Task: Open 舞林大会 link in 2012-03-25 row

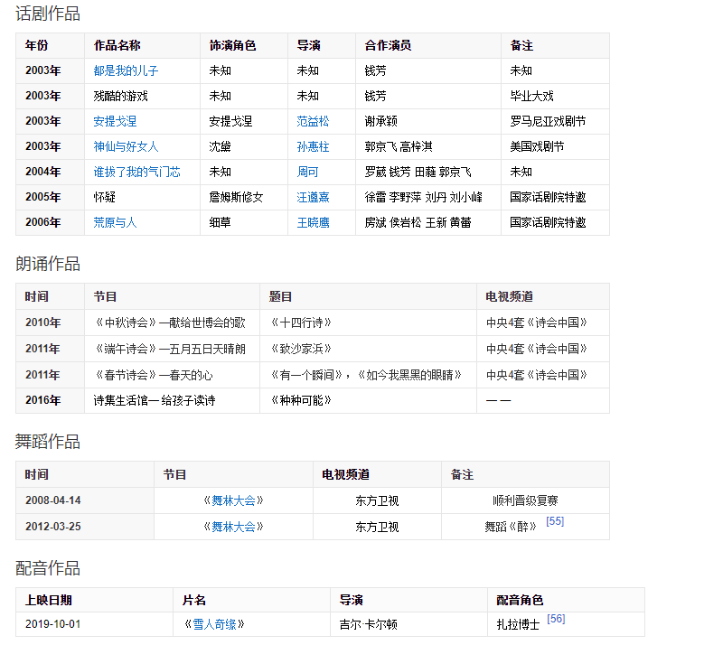Action: [233, 527]
